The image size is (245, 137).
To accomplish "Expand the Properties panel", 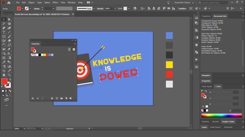I will [x=206, y=81].
